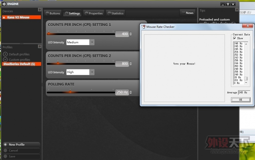Minimize the ENGINE window
The width and height of the screenshot is (255, 160).
pos(223,4)
